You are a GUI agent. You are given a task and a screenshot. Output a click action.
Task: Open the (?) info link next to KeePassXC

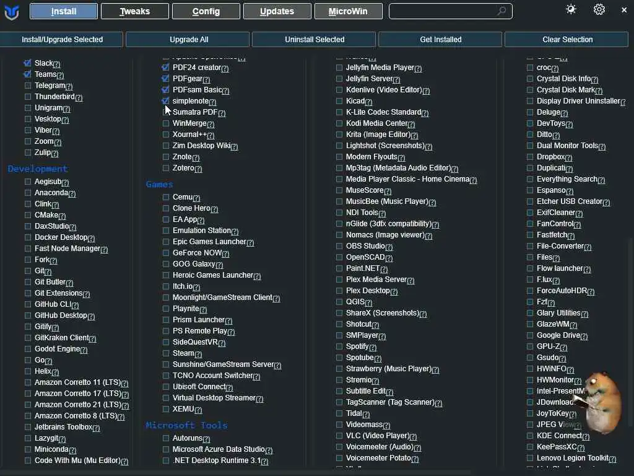tap(581, 447)
